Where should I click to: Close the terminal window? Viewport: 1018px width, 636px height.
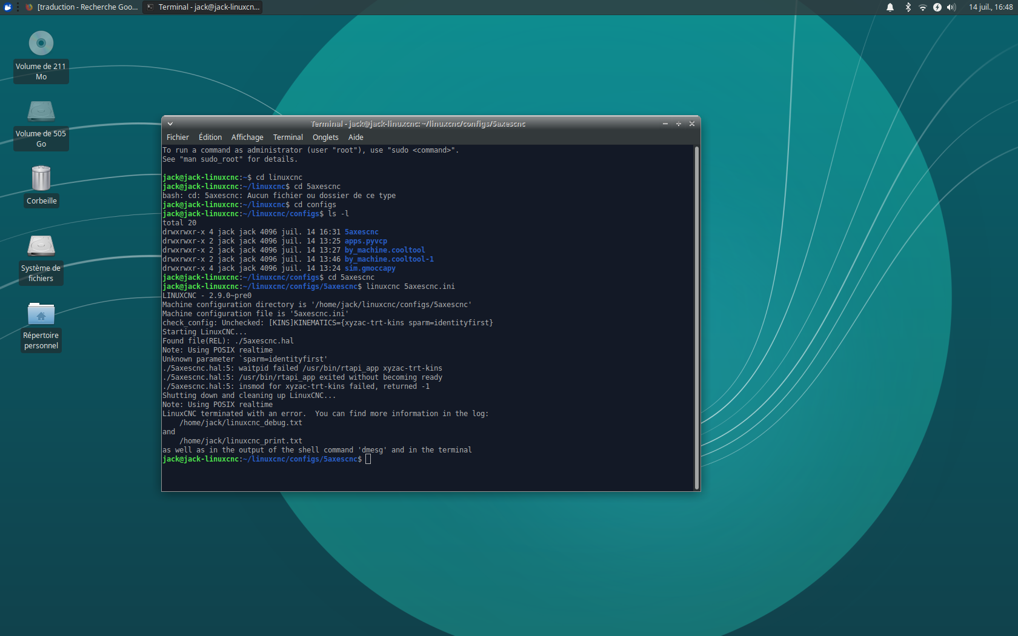[692, 124]
